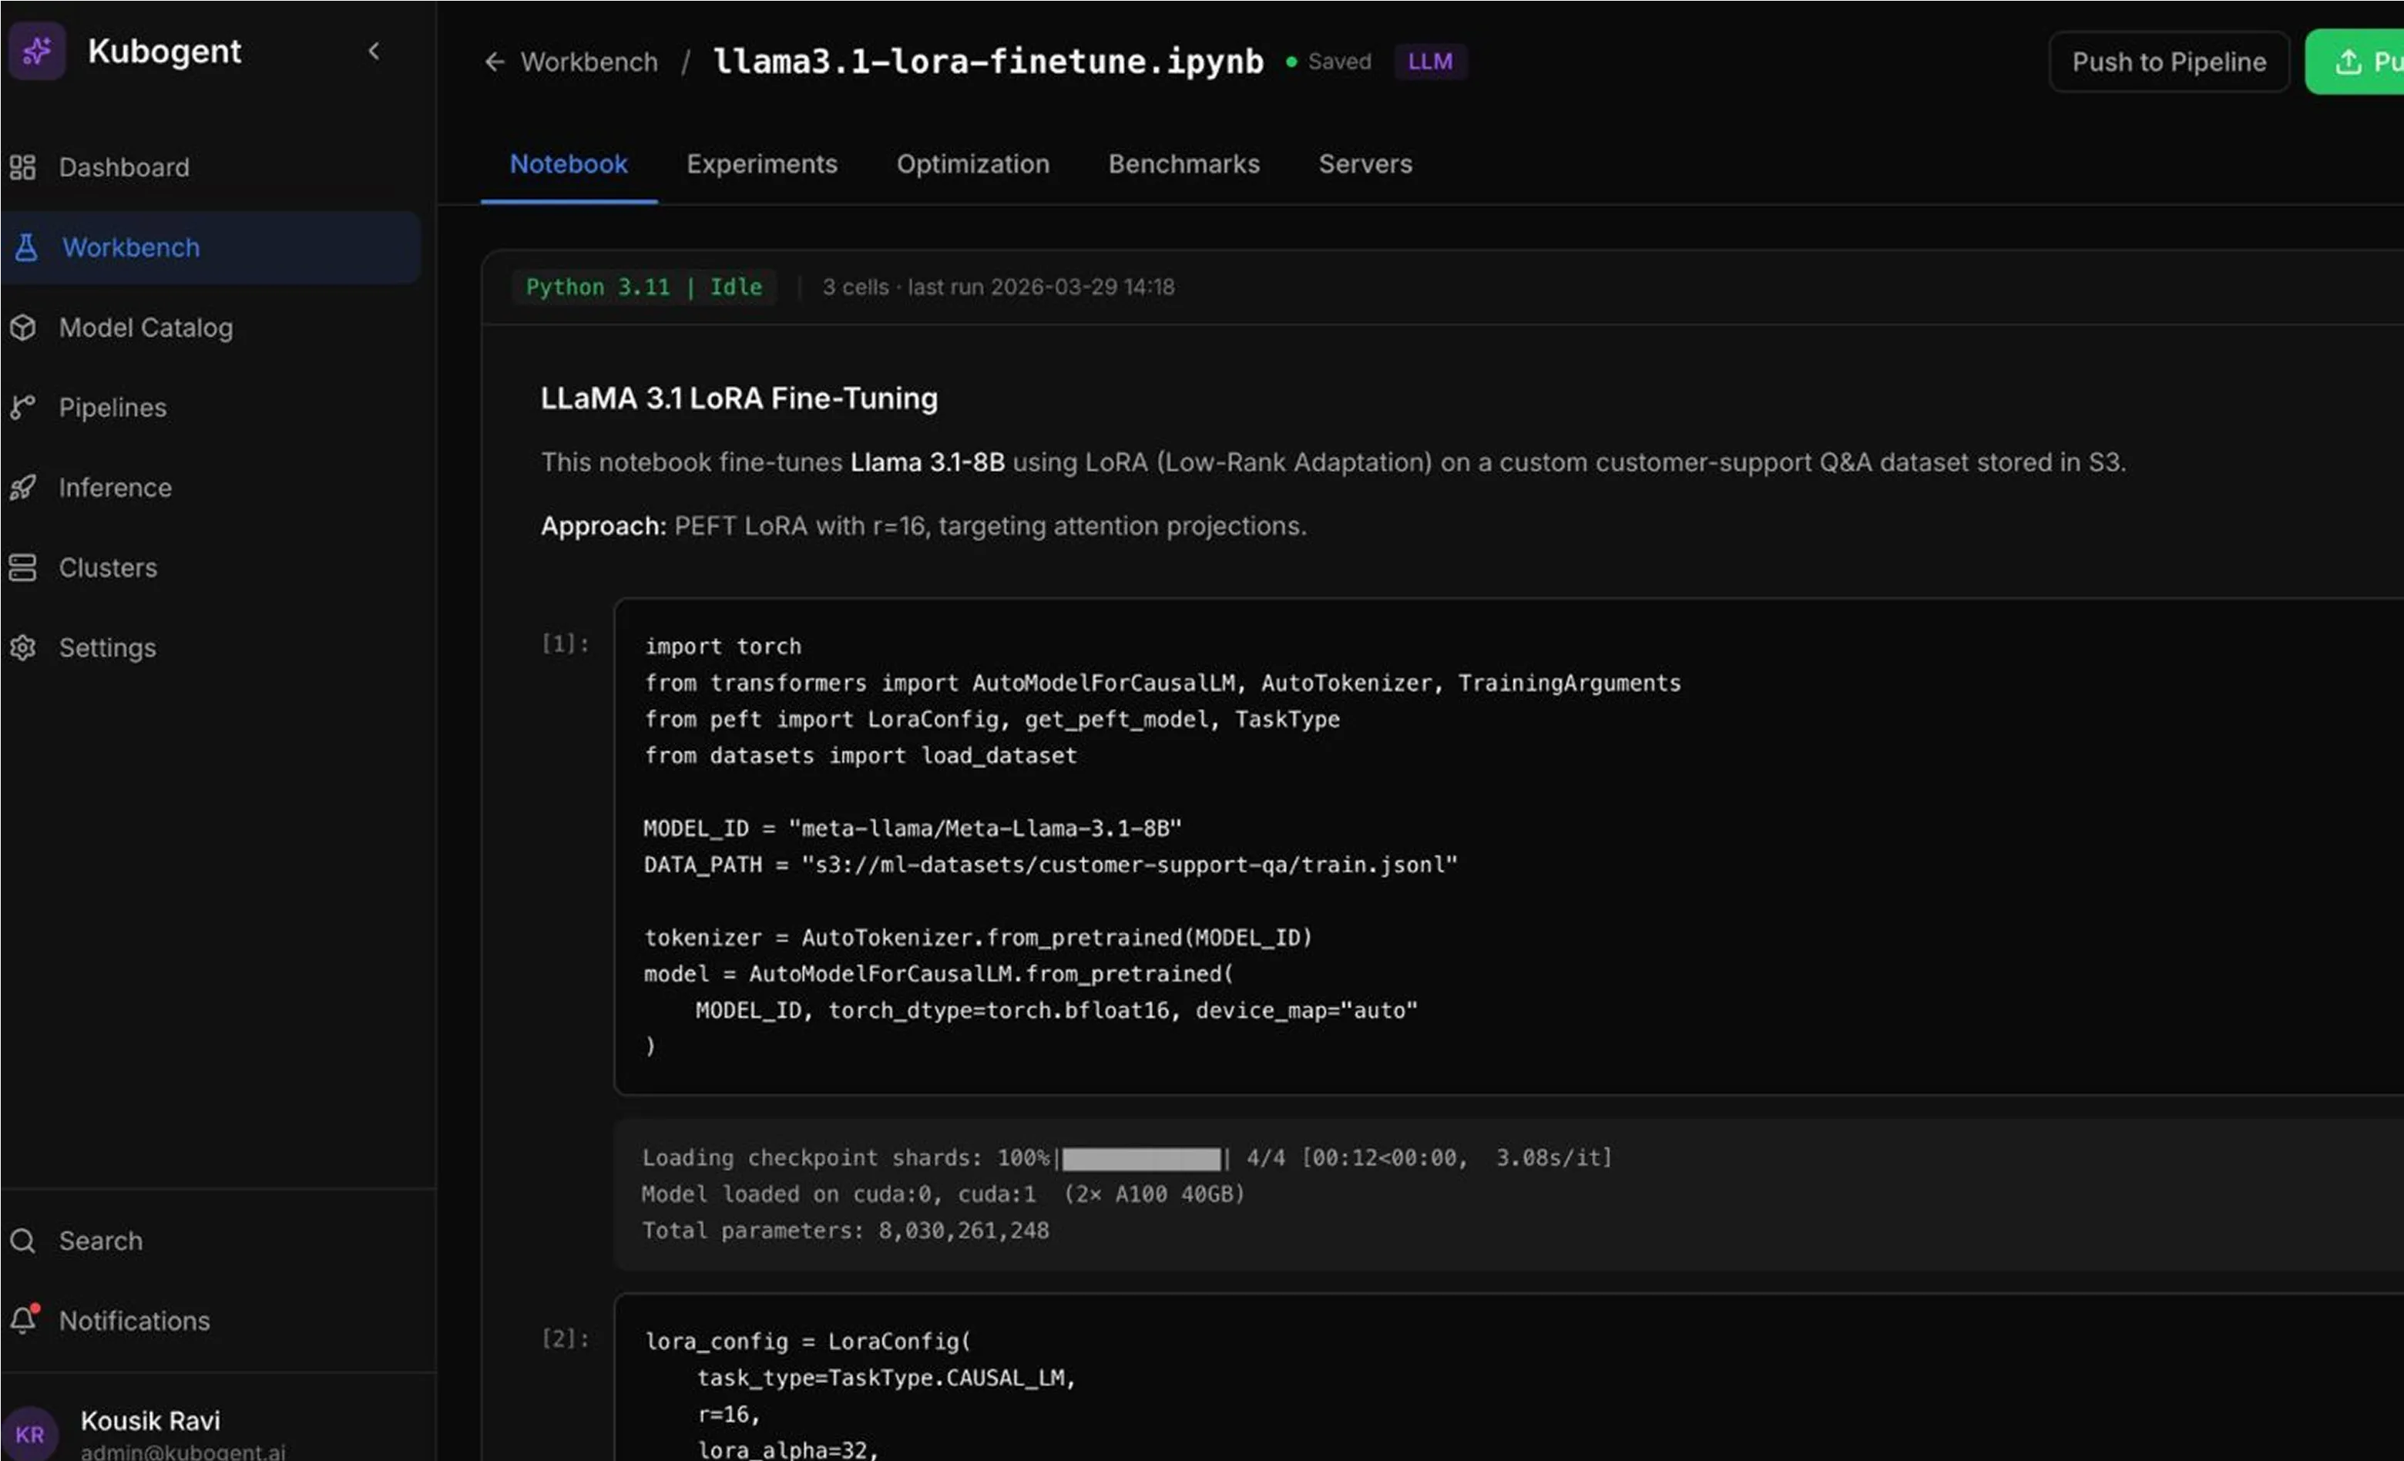Click the Workbench flask icon

[26, 247]
